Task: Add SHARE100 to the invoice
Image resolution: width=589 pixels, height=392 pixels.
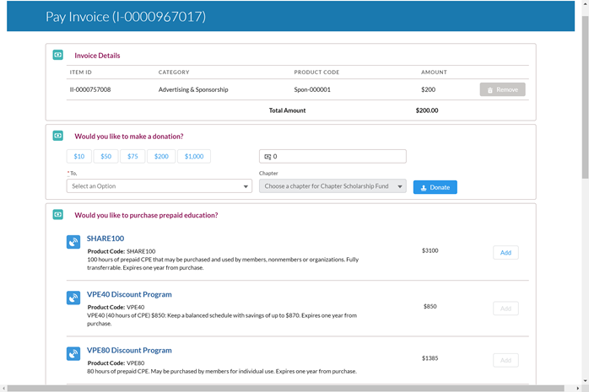Action: pos(505,253)
